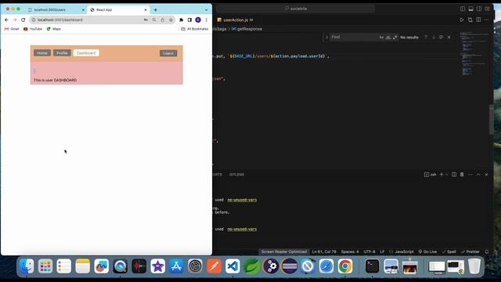Open a new Chrome tab with the plus
Screen dimensions: 501x282
(x=155, y=10)
